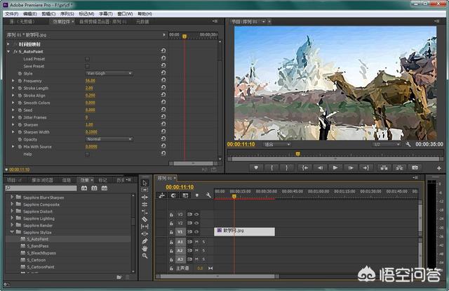Toggle the Save Preset checkbox
449x291 pixels.
pyautogui.click(x=87, y=66)
